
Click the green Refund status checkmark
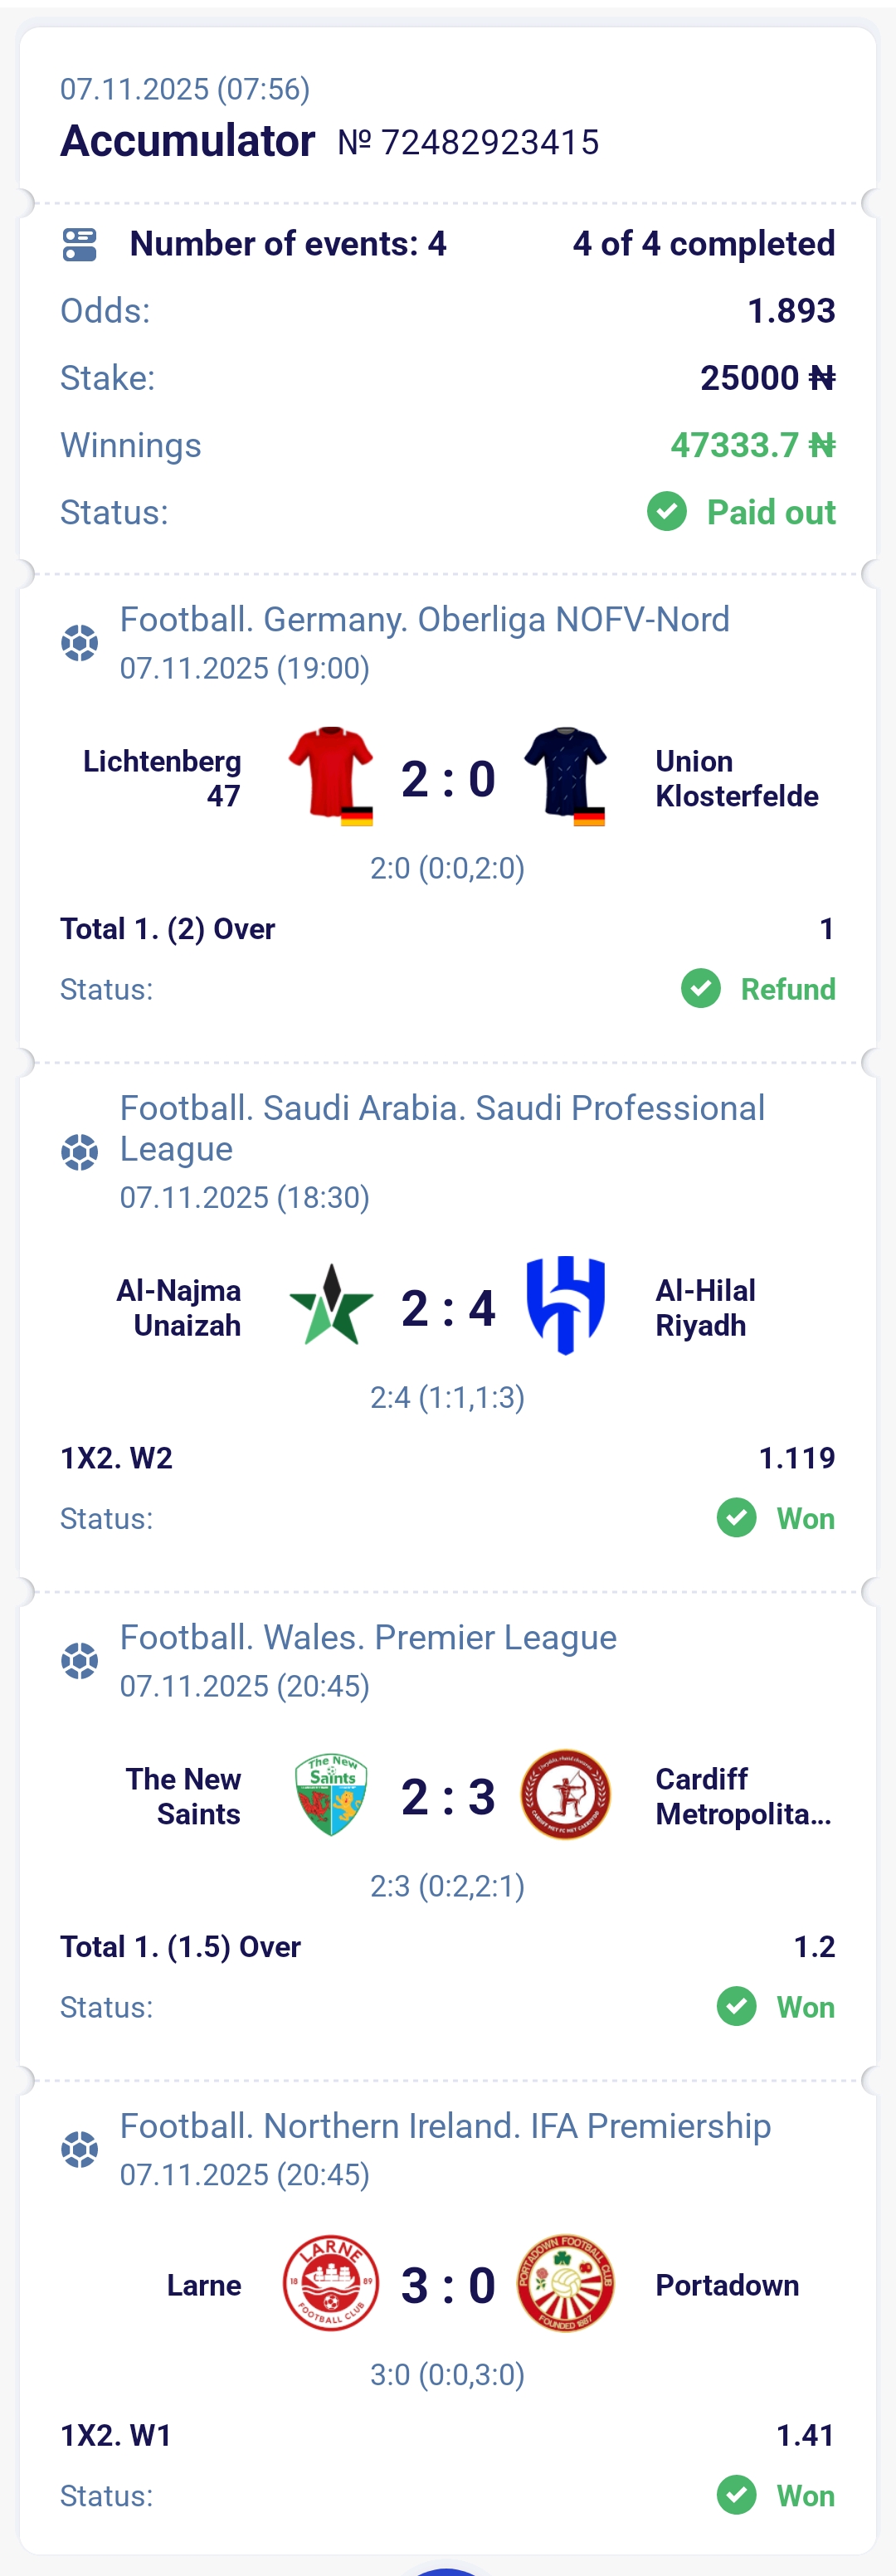click(701, 989)
